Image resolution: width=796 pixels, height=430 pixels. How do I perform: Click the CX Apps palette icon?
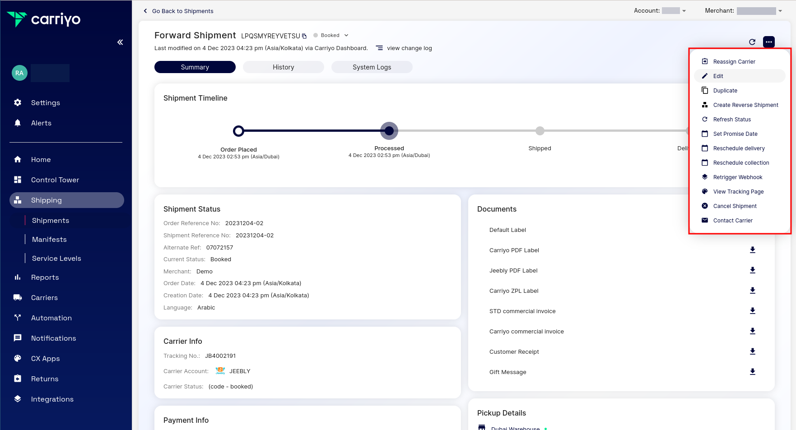(x=18, y=358)
